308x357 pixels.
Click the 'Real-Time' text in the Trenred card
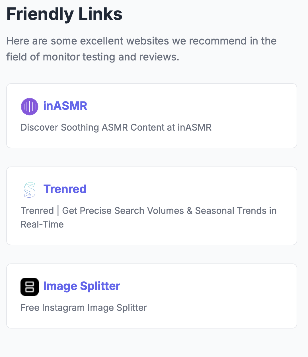click(42, 224)
